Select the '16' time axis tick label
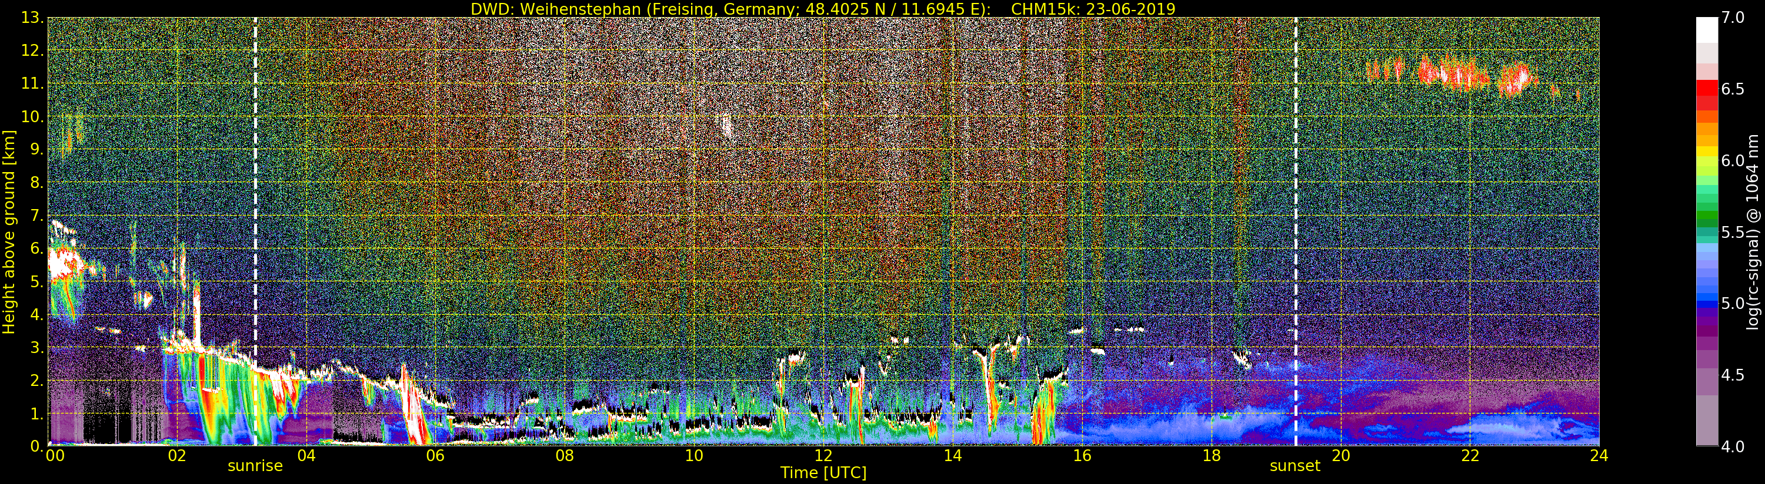This screenshot has width=1765, height=484. [1082, 455]
